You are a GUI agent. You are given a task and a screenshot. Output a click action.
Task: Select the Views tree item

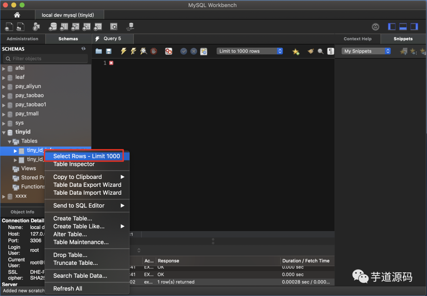[28, 168]
